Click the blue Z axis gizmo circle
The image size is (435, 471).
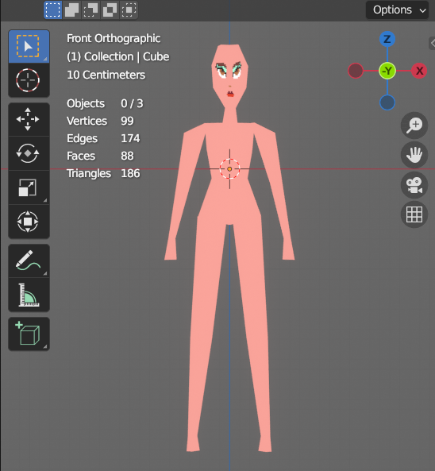[x=387, y=39]
